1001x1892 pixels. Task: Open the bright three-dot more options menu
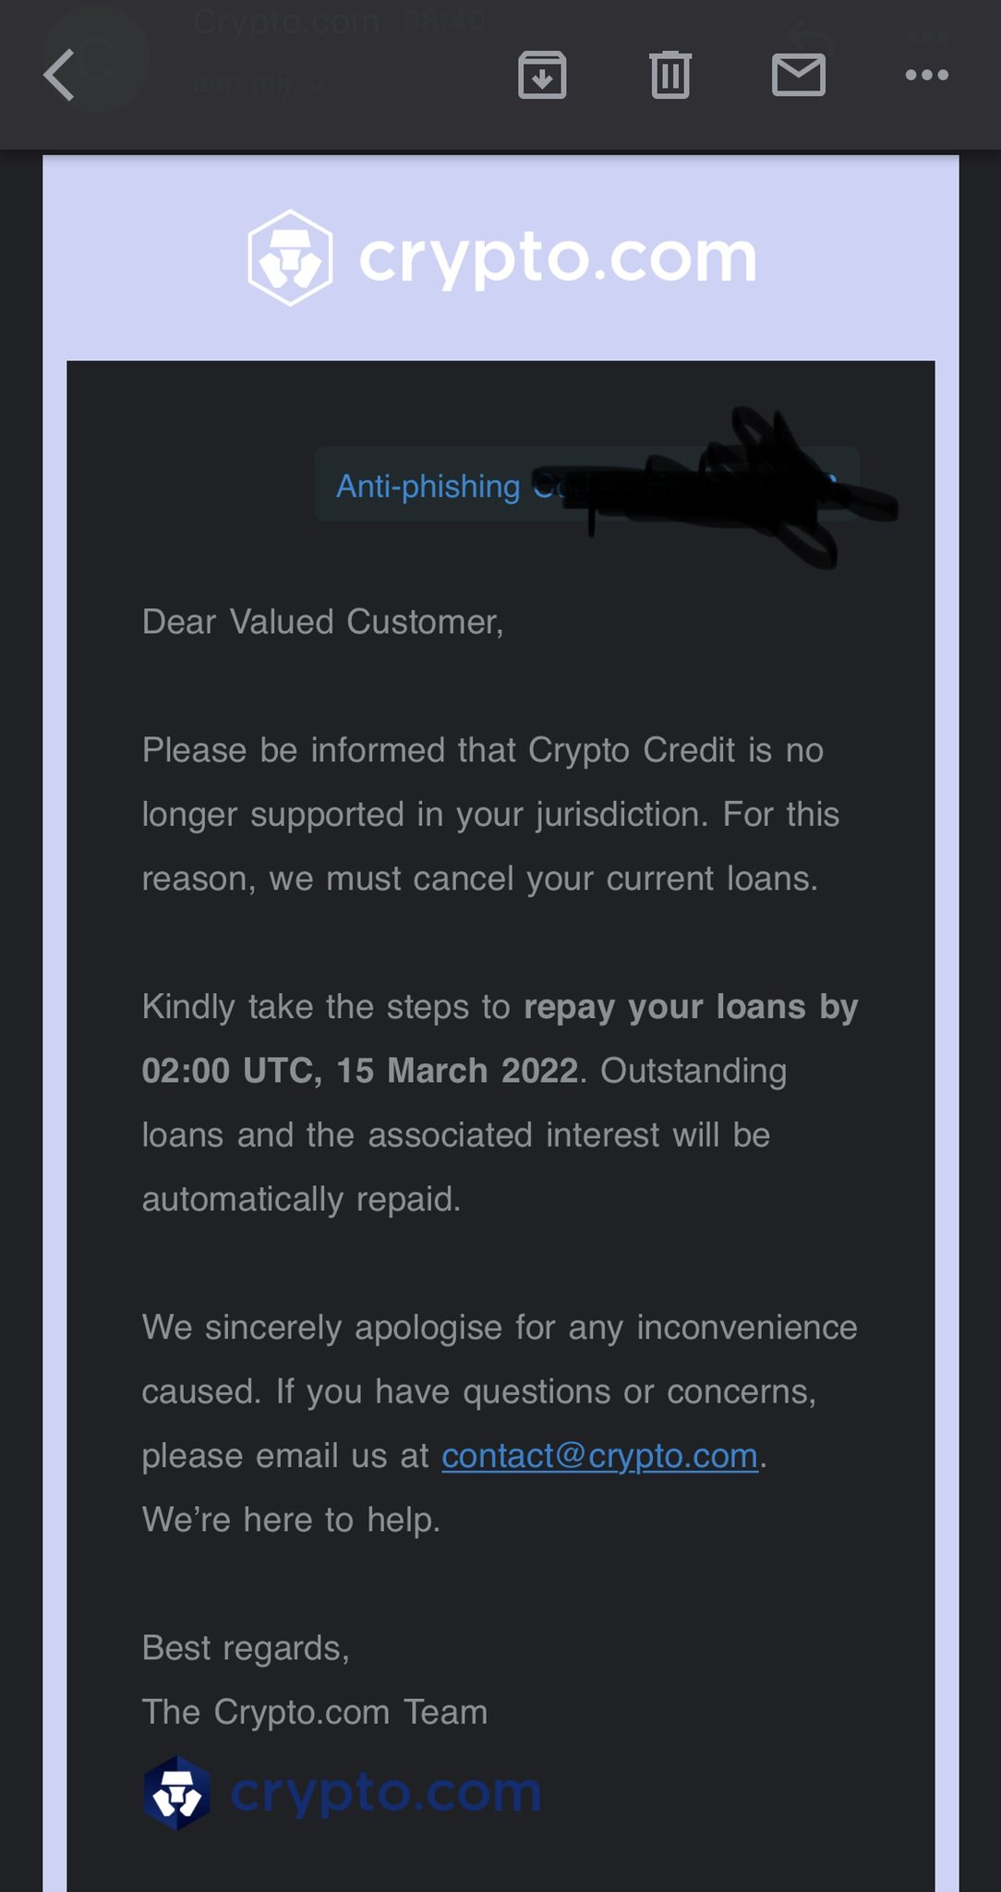click(x=926, y=75)
